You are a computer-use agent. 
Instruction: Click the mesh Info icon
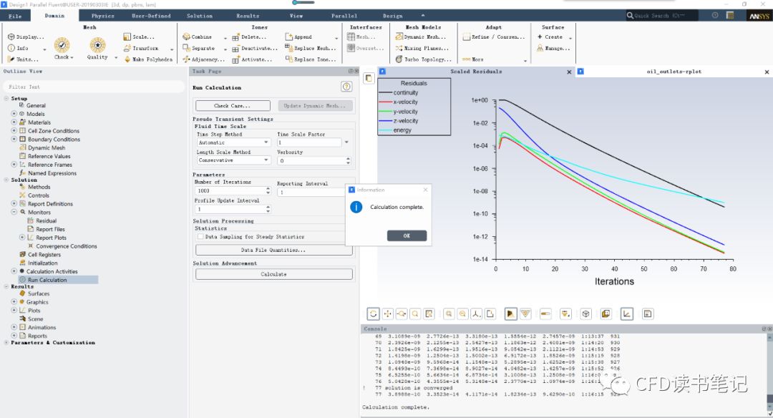coord(11,48)
